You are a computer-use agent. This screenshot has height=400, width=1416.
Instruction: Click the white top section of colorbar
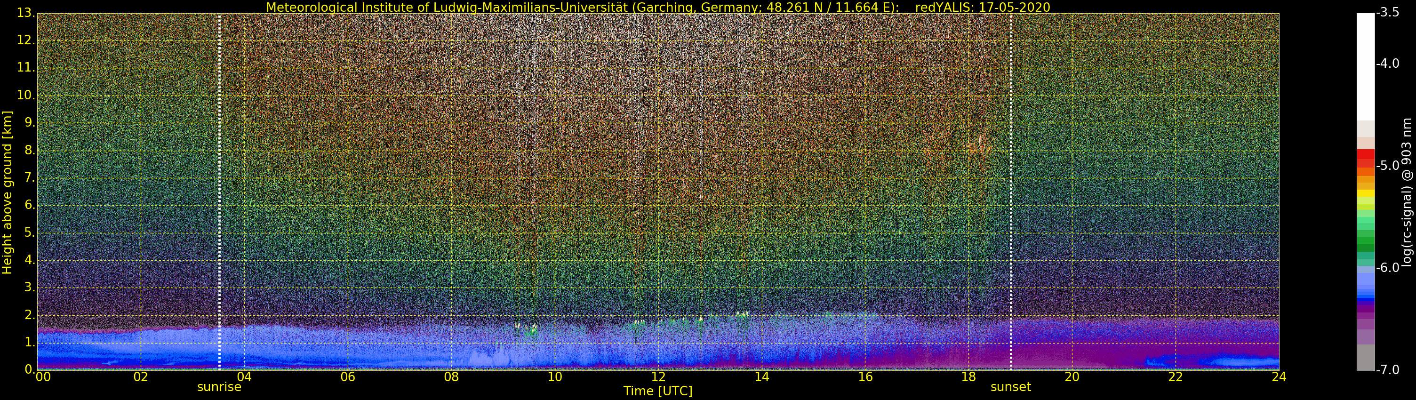(1366, 66)
